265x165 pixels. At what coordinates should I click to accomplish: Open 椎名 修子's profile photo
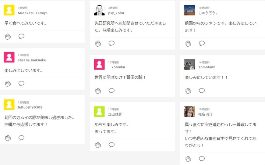click(x=190, y=112)
